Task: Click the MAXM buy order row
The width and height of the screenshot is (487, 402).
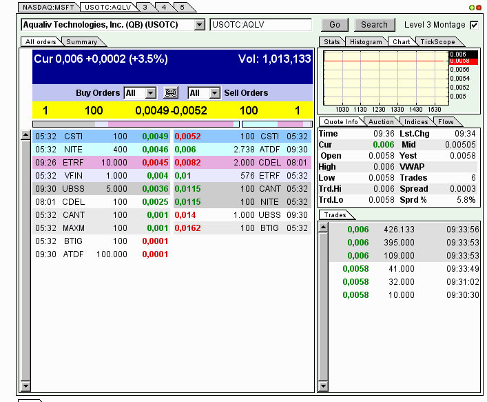Action: point(101,228)
